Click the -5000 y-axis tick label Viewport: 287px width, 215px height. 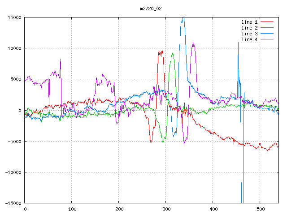(14, 142)
